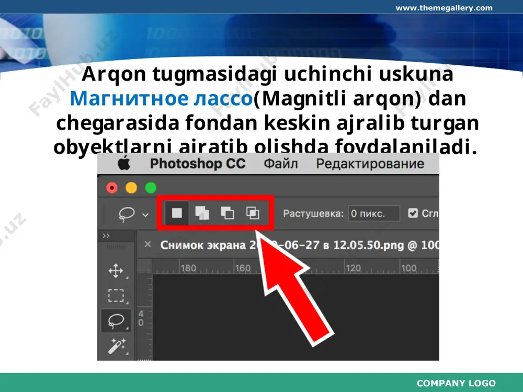523x392 pixels.
Task: Select the Intersect with selection icon
Action: (x=253, y=213)
